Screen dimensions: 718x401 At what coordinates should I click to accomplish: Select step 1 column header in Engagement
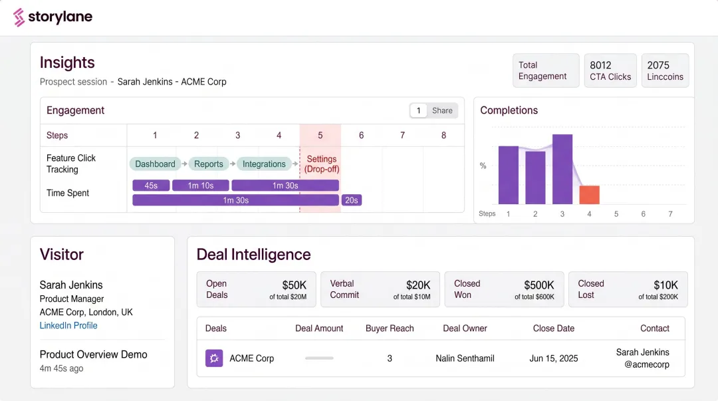(x=155, y=135)
